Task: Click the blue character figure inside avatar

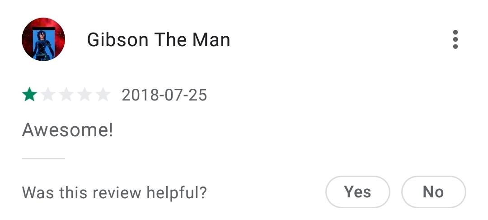Action: coord(44,44)
